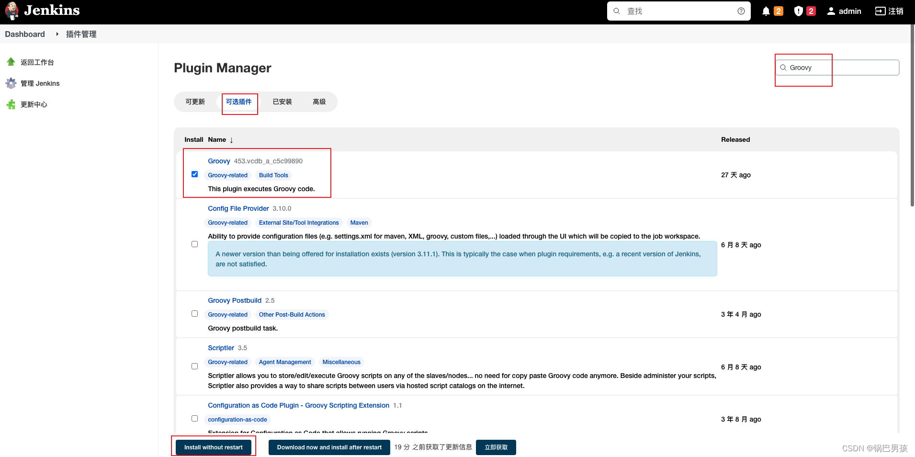Open 插件管理 breadcrumb
915x457 pixels.
coord(81,34)
